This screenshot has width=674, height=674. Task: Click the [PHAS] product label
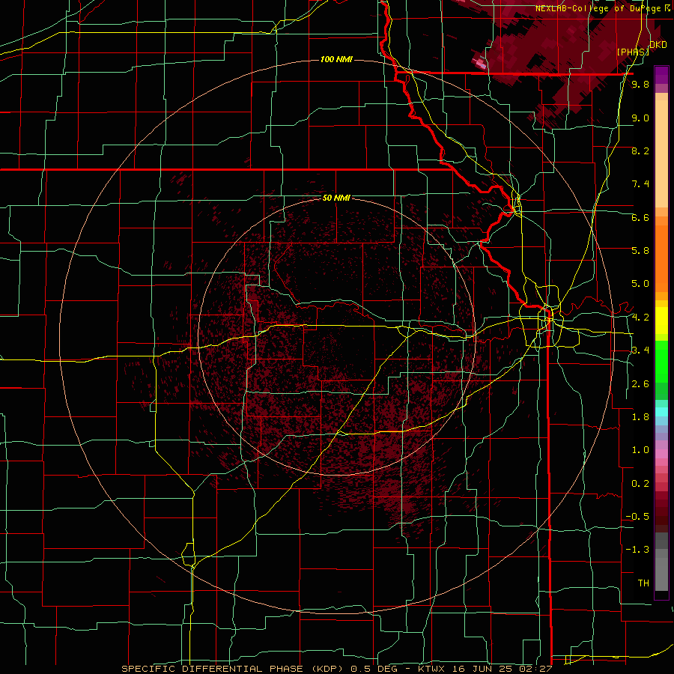[x=633, y=52]
